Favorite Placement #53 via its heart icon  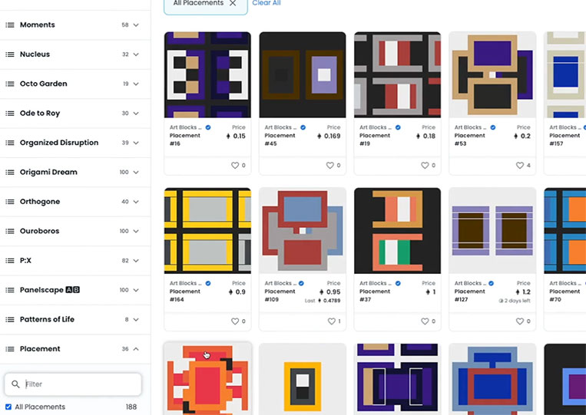point(519,166)
